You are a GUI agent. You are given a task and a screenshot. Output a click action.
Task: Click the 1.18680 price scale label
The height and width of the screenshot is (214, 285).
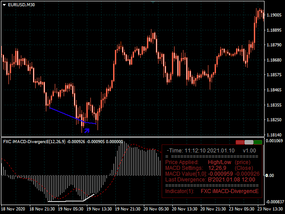click(x=274, y=60)
